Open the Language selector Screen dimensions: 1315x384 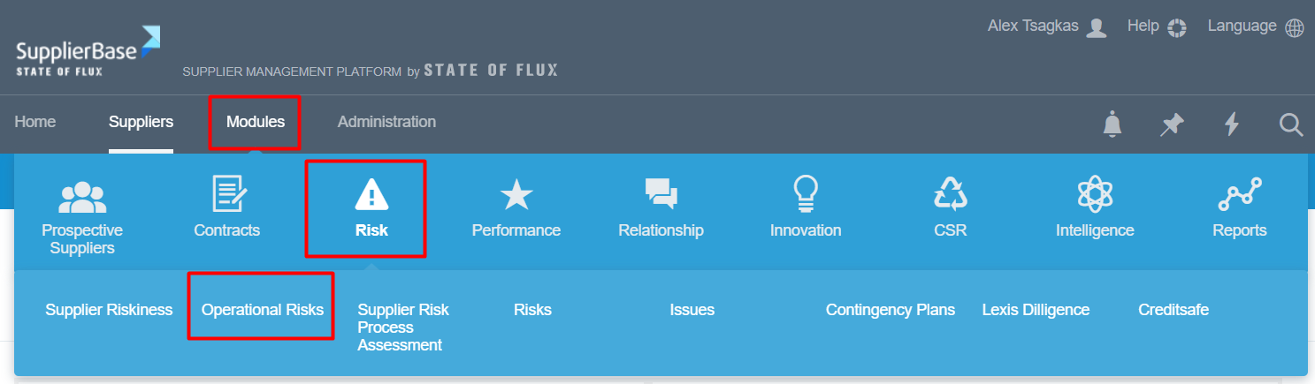(1256, 26)
